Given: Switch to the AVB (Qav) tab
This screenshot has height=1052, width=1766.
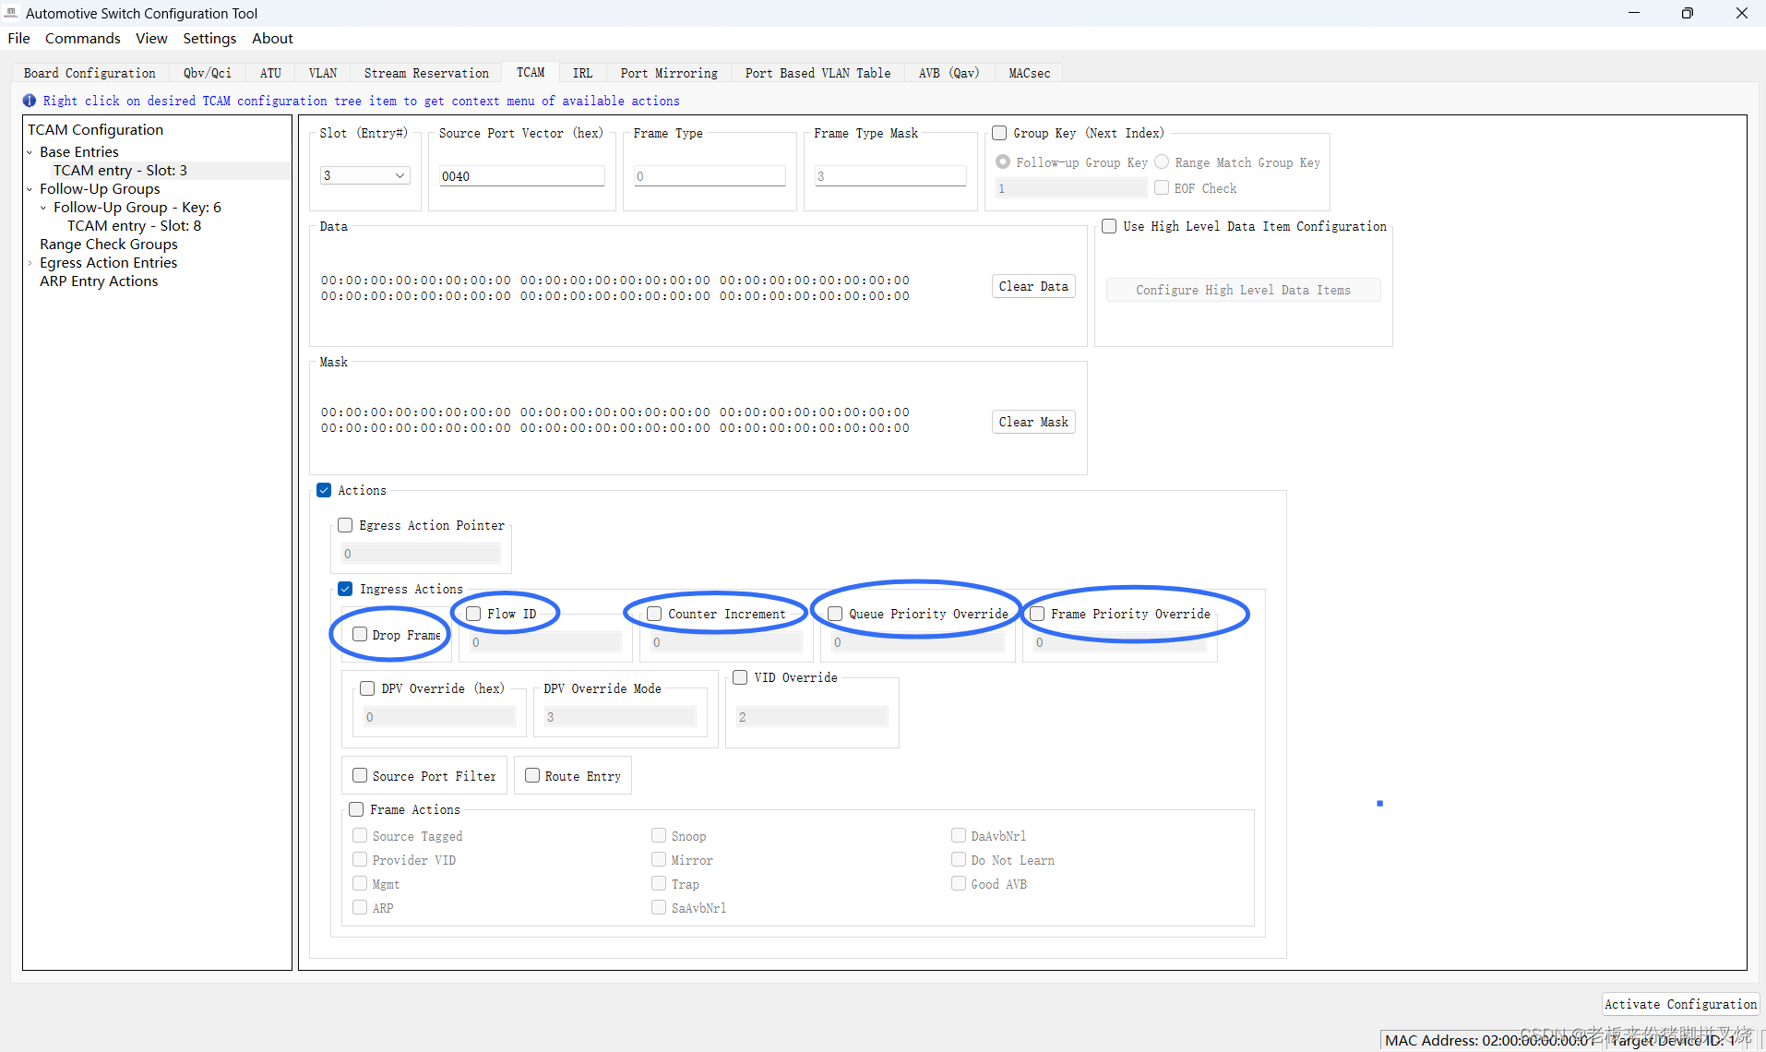Looking at the screenshot, I should pyautogui.click(x=949, y=73).
